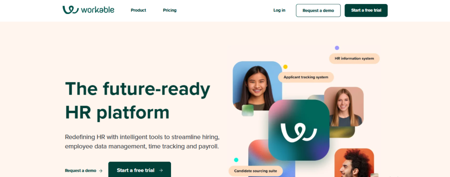
Task: Select the Applicant tracking system tag
Action: [x=306, y=77]
